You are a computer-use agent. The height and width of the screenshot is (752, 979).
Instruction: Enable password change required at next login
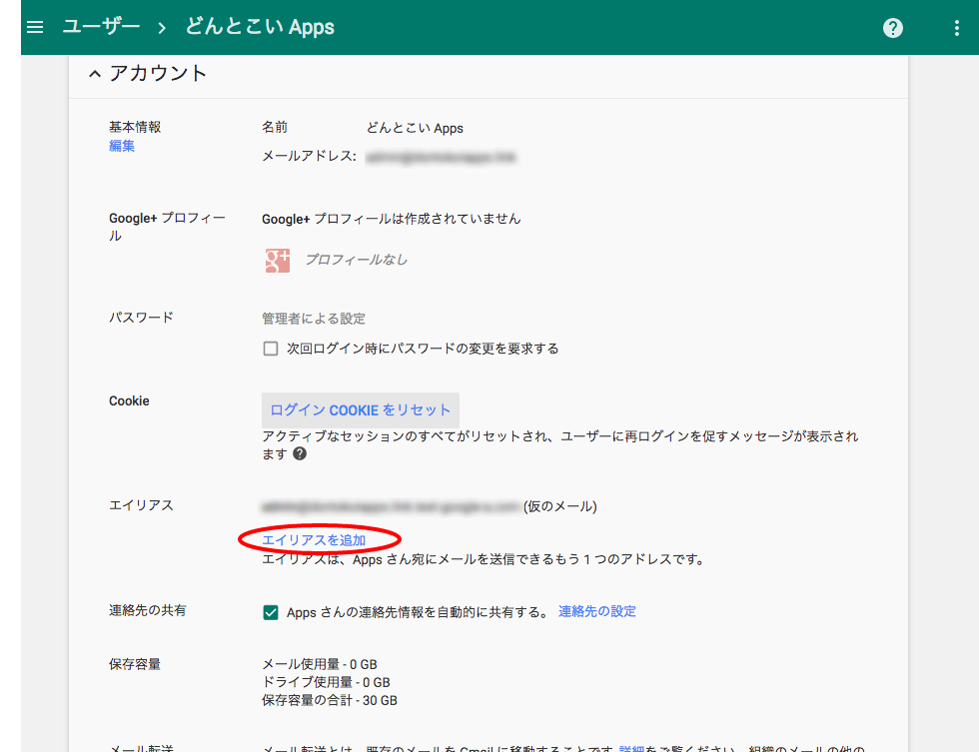(x=271, y=349)
